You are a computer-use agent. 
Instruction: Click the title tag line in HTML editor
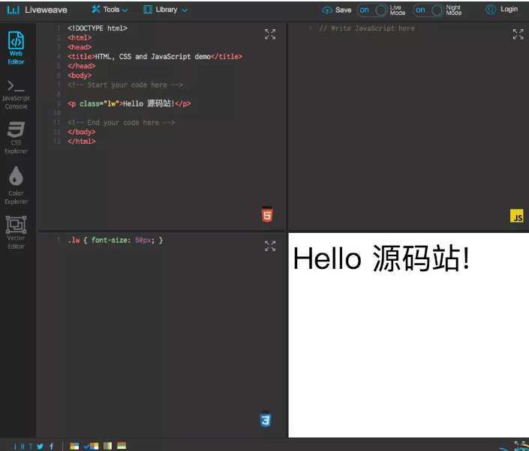(x=155, y=57)
